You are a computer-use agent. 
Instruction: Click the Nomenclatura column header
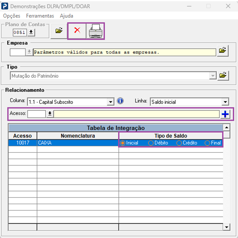(78, 136)
